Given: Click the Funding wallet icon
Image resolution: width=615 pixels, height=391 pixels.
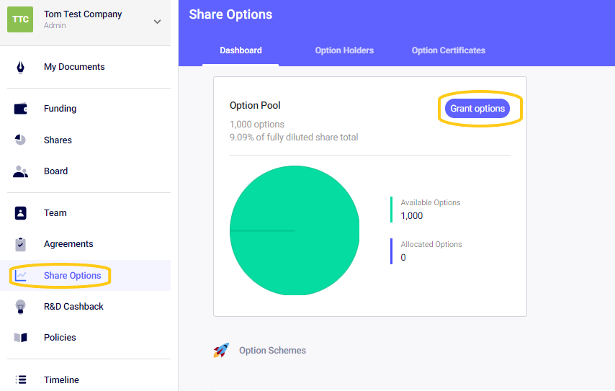Looking at the screenshot, I should pyautogui.click(x=21, y=109).
